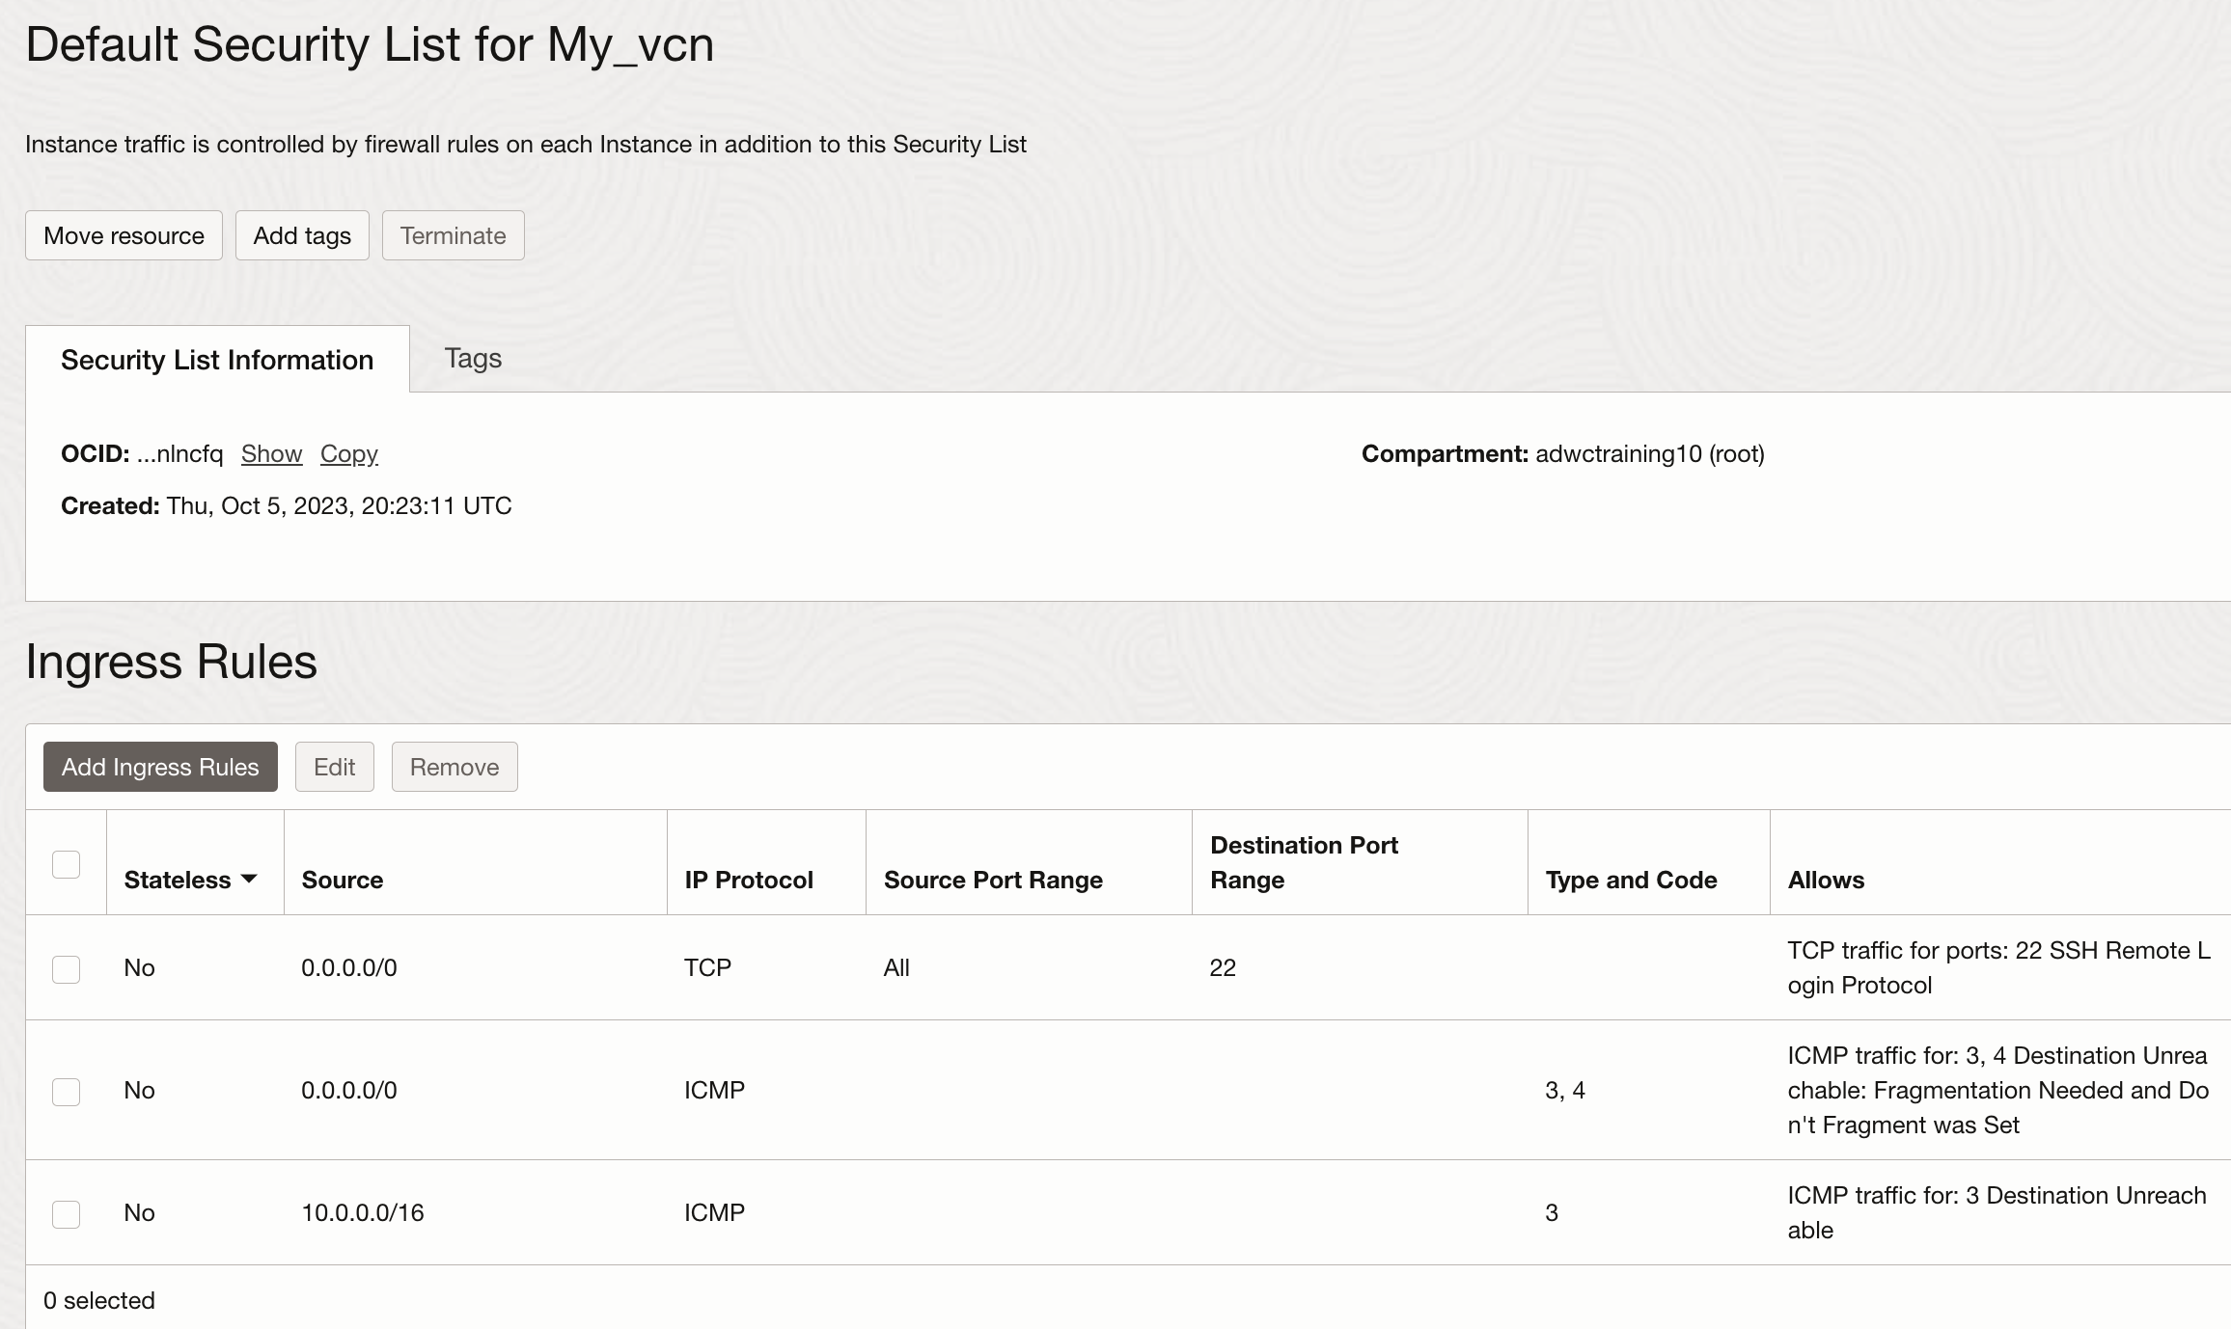Click the Remove button for ingress rules
2231x1329 pixels.
click(454, 766)
